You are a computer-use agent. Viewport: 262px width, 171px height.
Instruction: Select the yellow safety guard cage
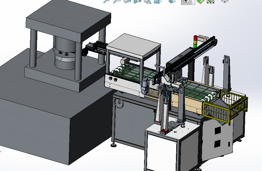coord(225,106)
